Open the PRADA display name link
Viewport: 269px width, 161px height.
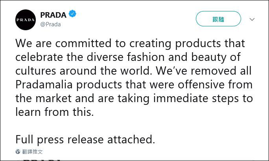click(x=53, y=15)
